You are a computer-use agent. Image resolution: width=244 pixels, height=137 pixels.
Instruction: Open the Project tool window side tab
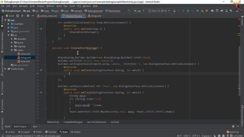click(x=2, y=21)
